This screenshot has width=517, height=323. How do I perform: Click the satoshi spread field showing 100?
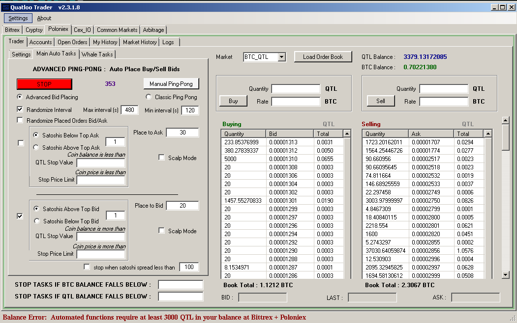189,267
